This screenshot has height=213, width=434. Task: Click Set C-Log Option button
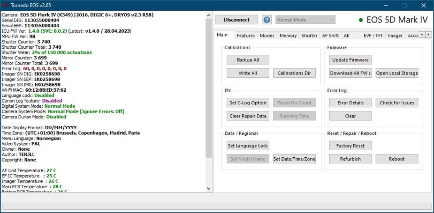pos(248,103)
